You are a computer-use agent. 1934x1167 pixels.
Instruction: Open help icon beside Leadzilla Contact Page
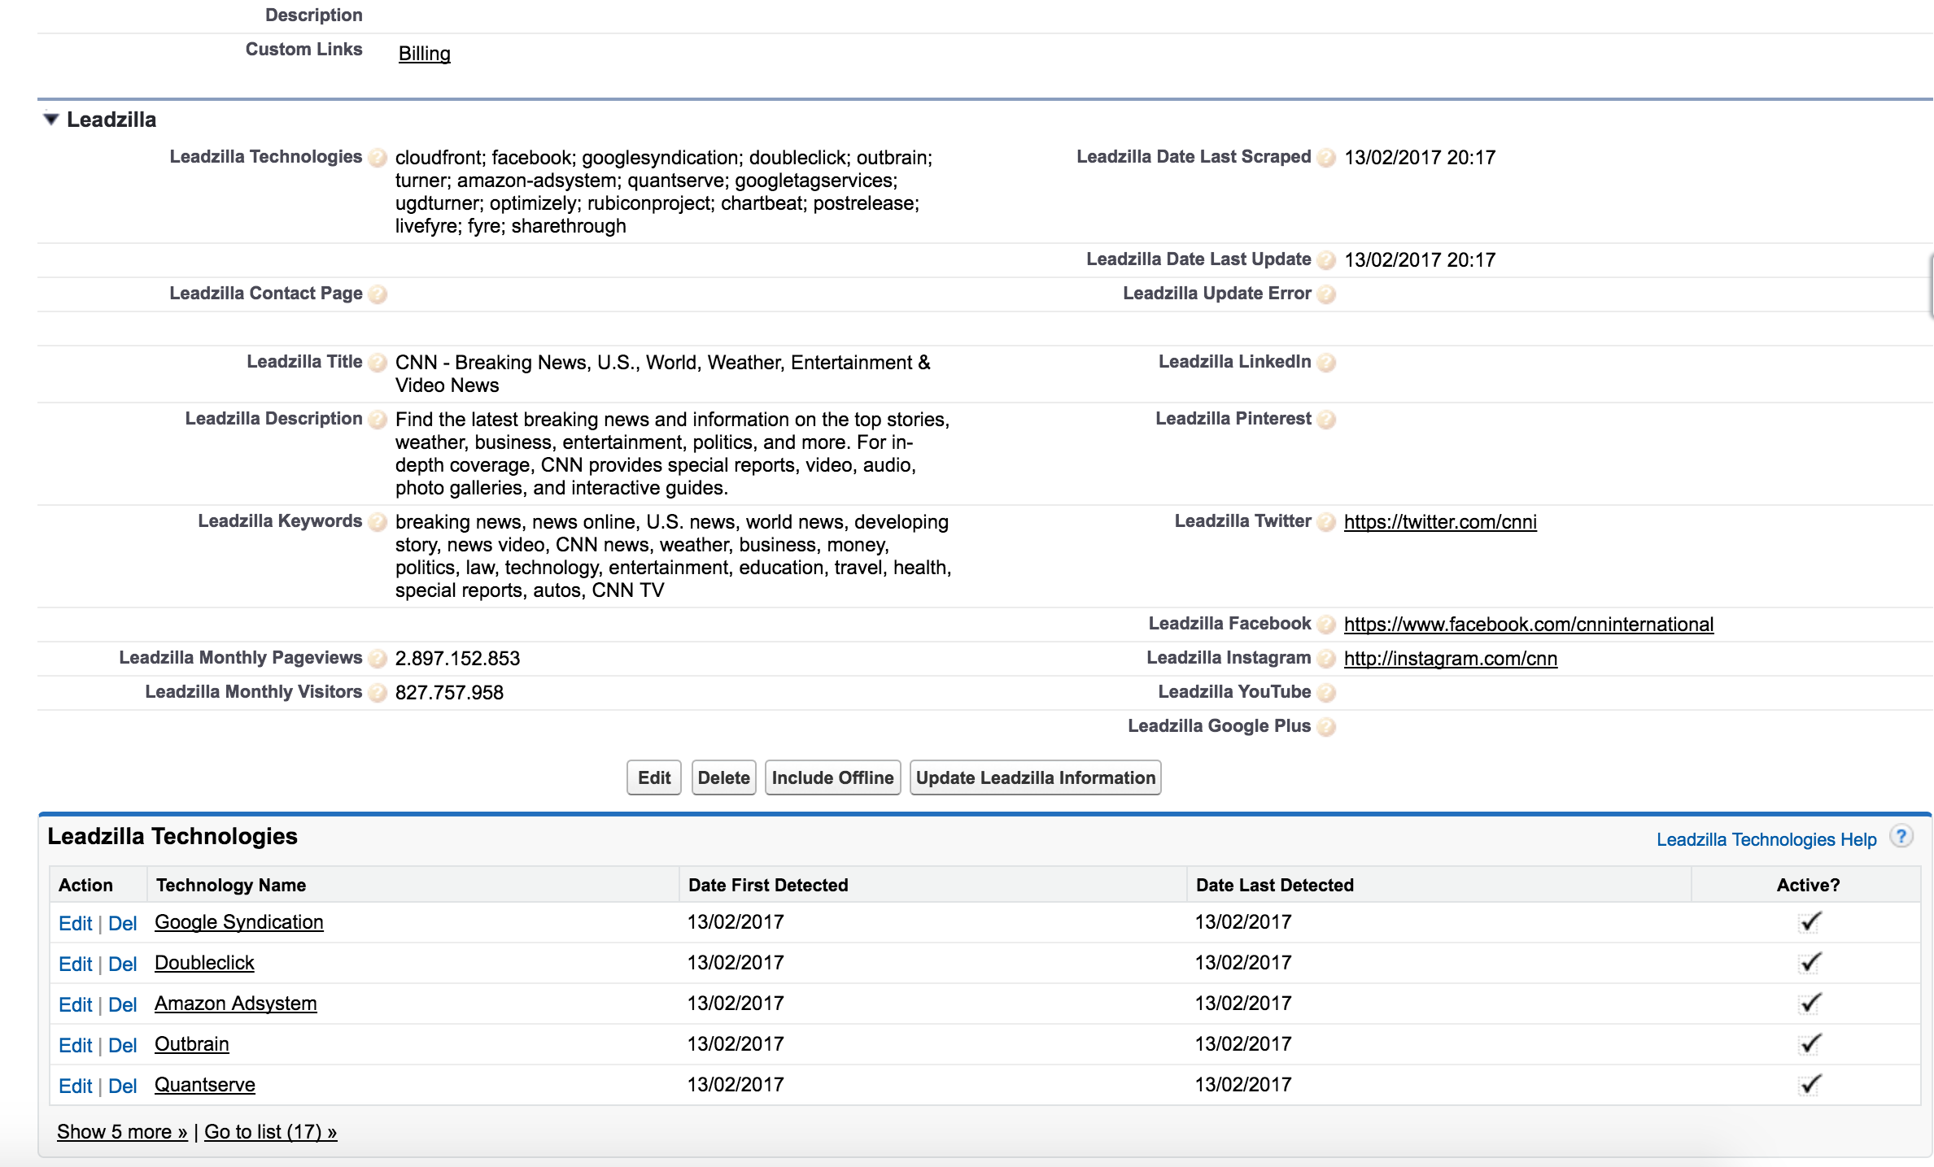(x=378, y=294)
